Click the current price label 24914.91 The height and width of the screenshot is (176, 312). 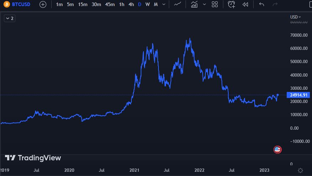298,95
